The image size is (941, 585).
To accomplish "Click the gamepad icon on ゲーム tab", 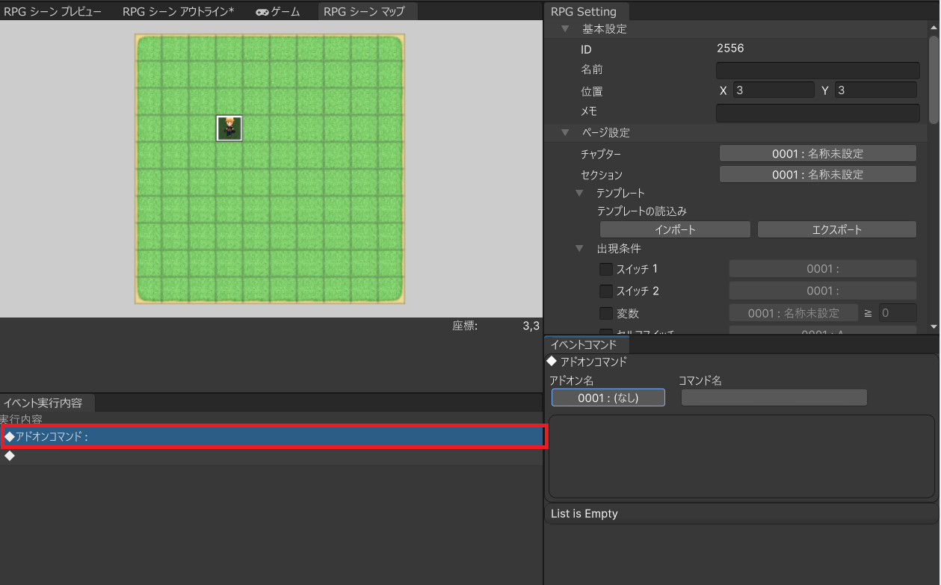I will (262, 12).
